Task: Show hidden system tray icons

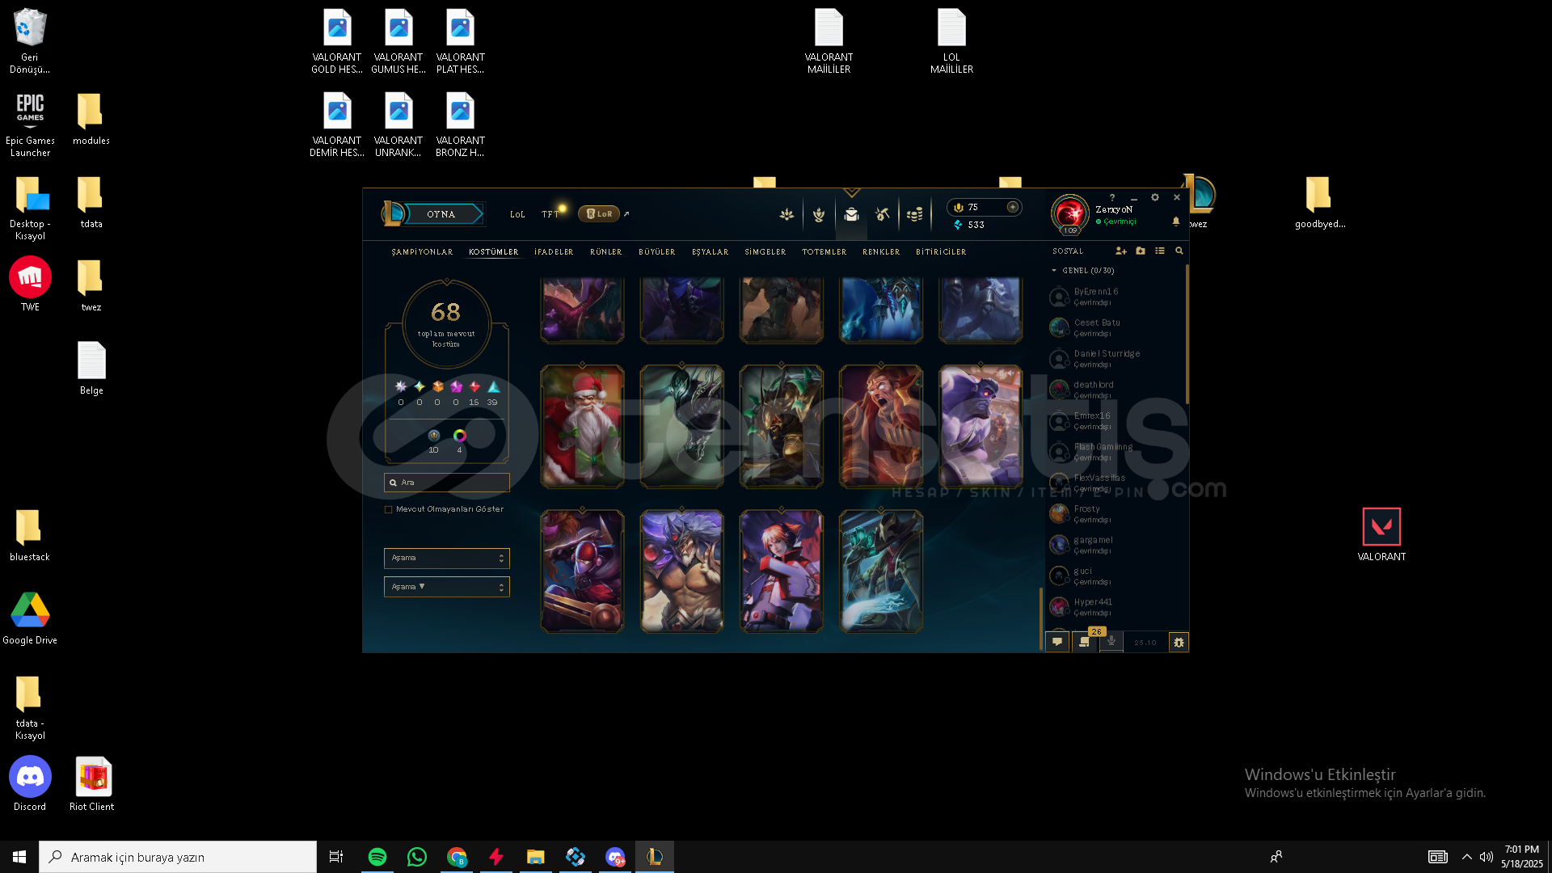Action: click(x=1467, y=857)
